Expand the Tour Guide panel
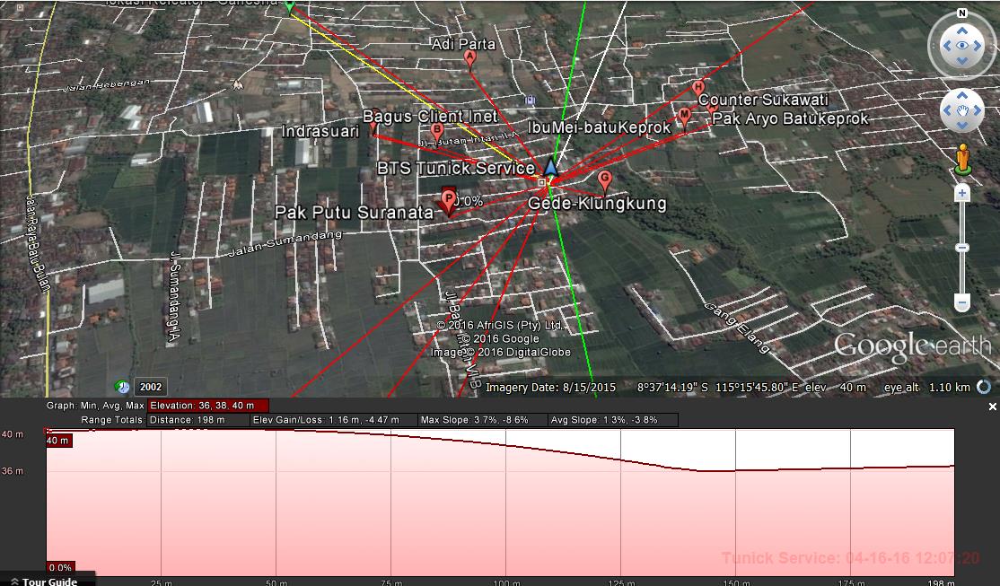This screenshot has width=1000, height=586. (48, 581)
